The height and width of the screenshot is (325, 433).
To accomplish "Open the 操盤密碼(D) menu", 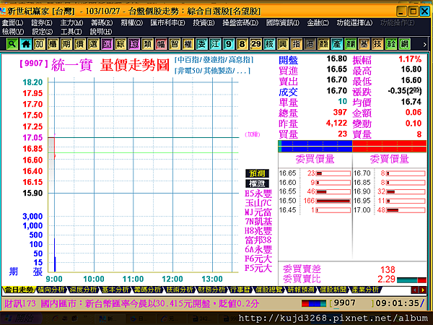I will click(x=240, y=23).
